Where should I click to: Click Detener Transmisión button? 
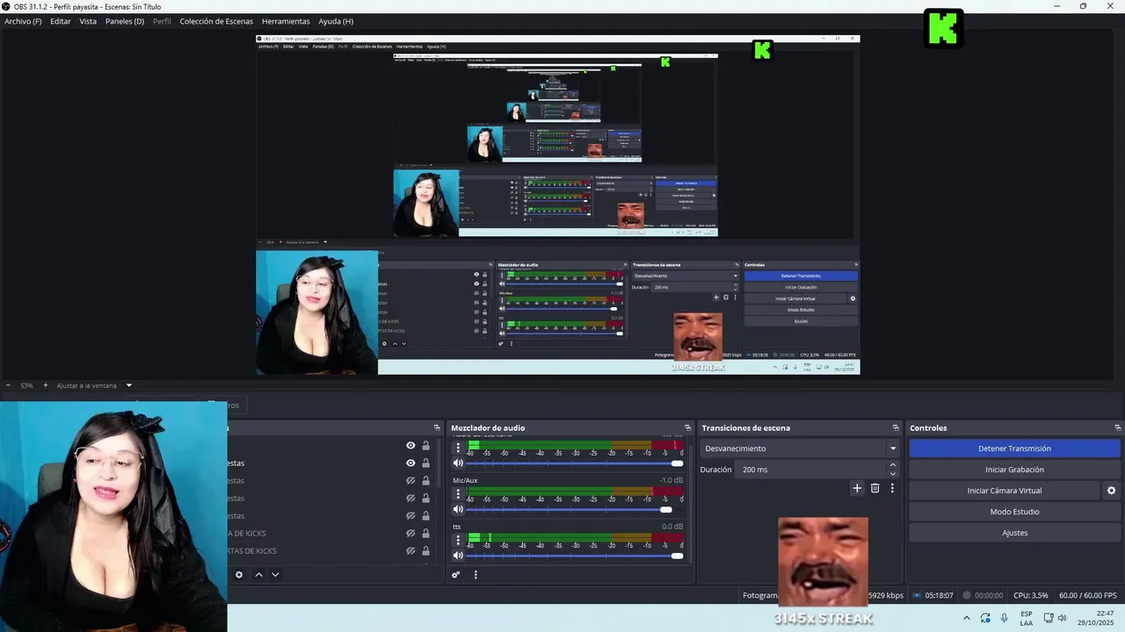(1014, 449)
